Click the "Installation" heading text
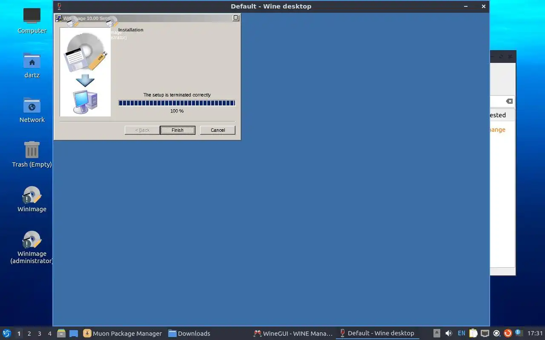 131,30
